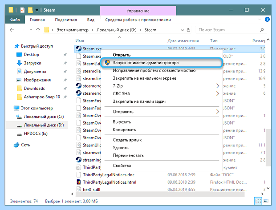
Task: Select the tier0_s.dll file
Action: [91, 190]
